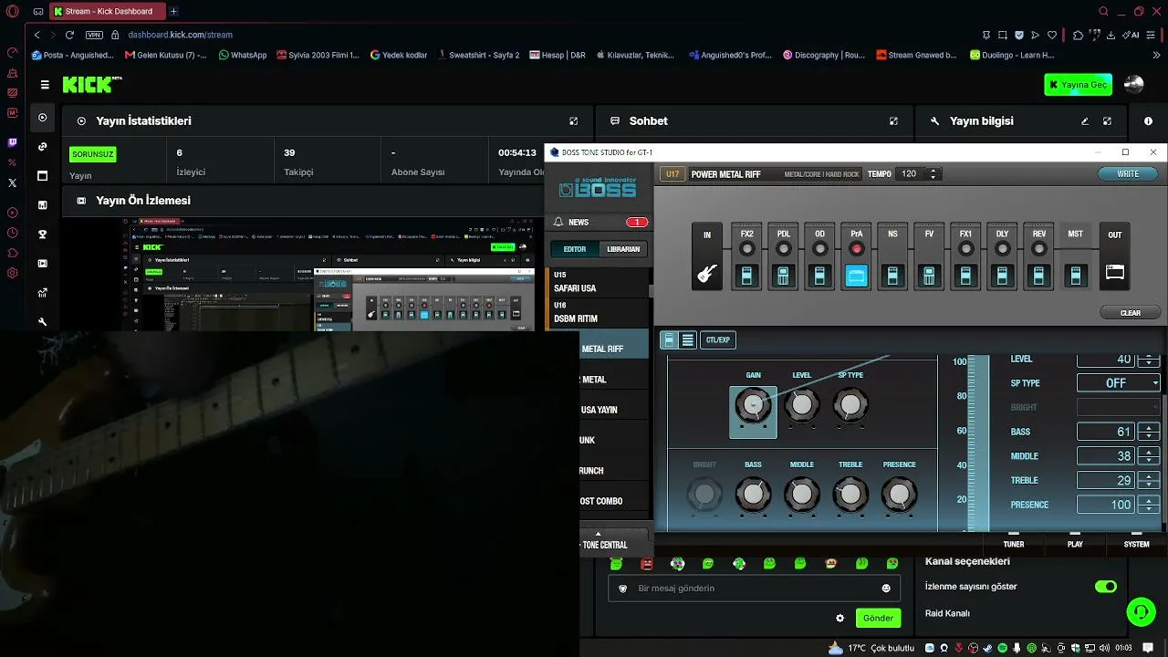Click the preamp LEVEL knob
The height and width of the screenshot is (657, 1168).
coord(801,405)
